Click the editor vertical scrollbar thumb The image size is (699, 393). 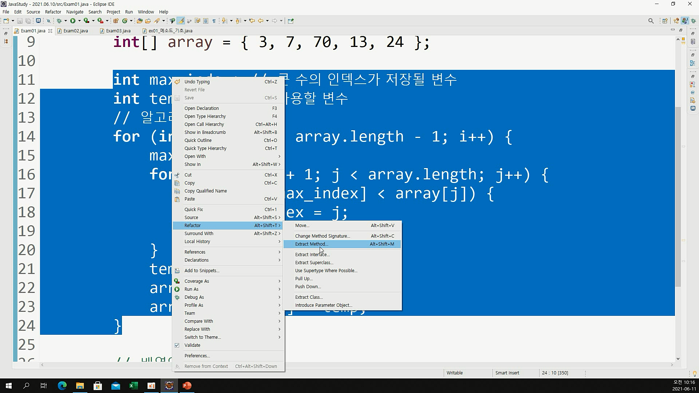[x=678, y=196]
